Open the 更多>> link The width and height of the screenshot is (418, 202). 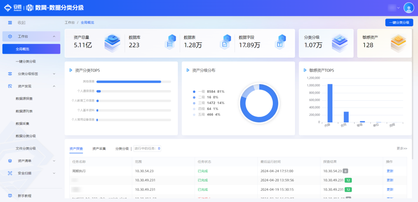tap(402, 148)
